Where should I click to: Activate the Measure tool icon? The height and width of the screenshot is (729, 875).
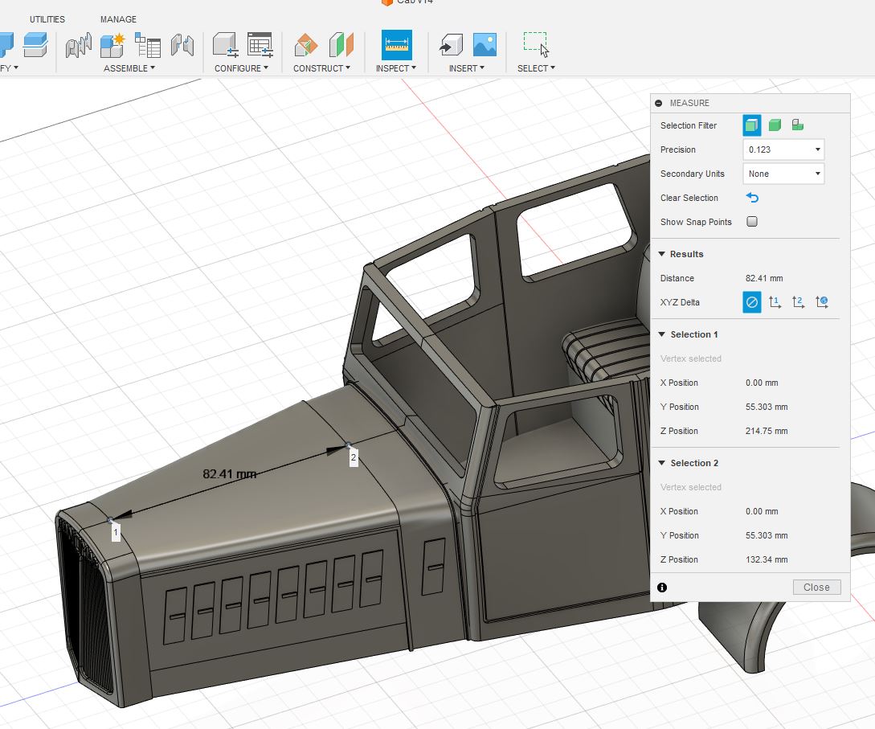tap(397, 45)
